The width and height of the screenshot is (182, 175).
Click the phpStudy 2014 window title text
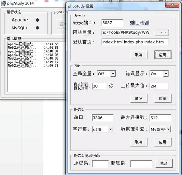point(20,3)
